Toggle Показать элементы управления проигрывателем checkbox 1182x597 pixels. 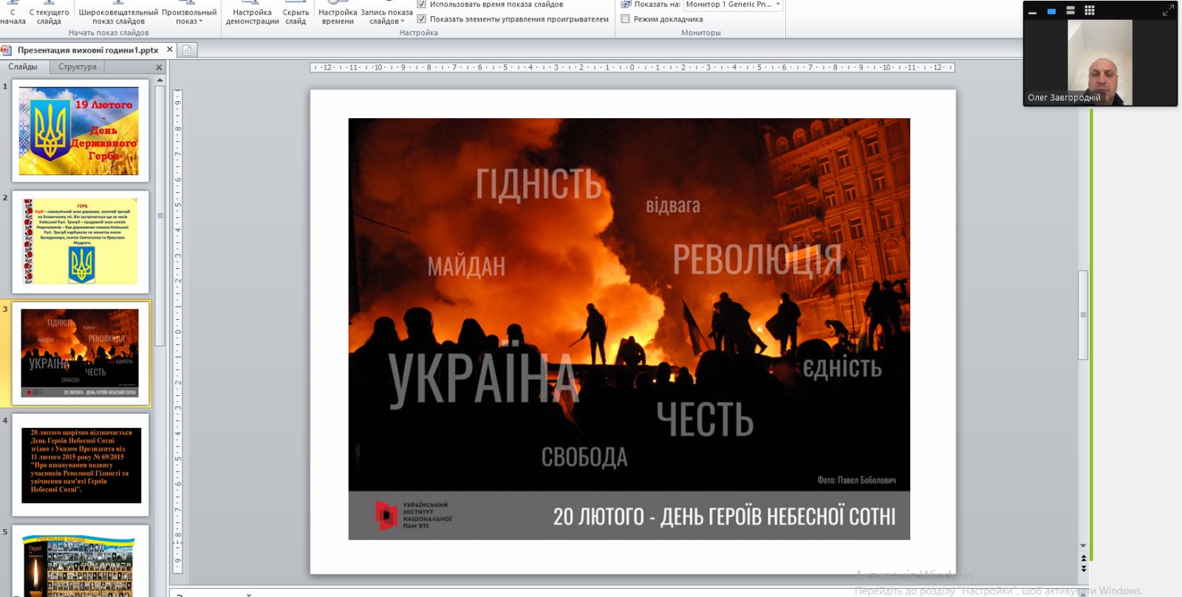[x=422, y=19]
